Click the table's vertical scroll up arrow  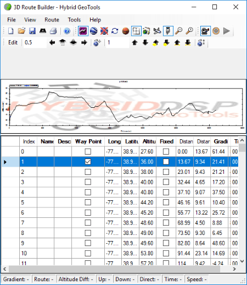tap(242, 141)
